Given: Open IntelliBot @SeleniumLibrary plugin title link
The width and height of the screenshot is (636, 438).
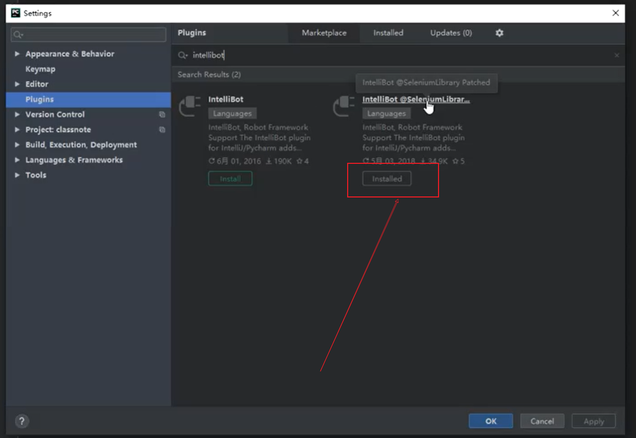Looking at the screenshot, I should (416, 99).
